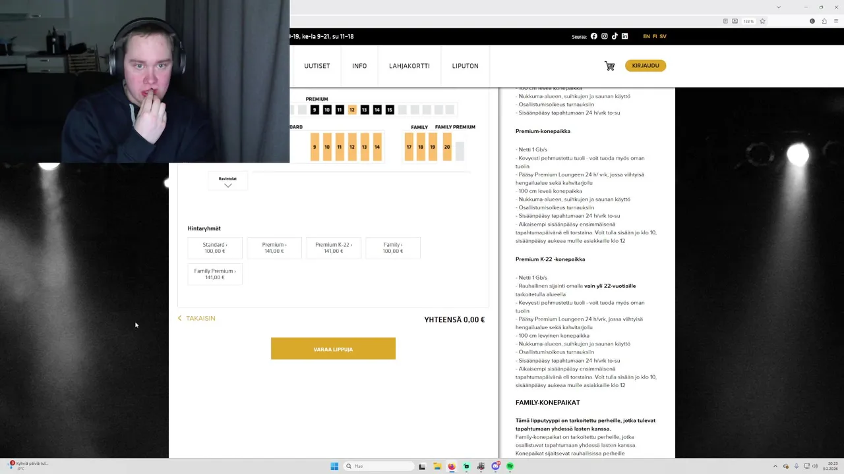Select Standard seat column 14
Image resolution: width=844 pixels, height=474 pixels.
(x=377, y=147)
